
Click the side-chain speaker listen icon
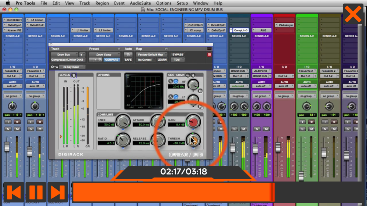[x=193, y=75]
